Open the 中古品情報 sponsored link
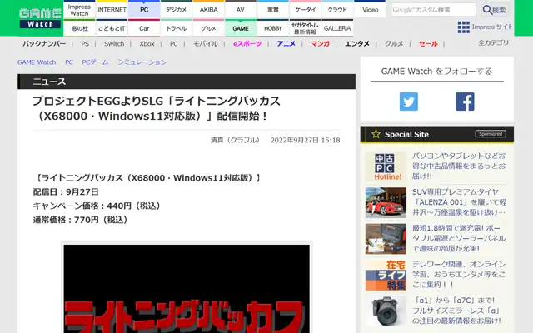Viewport: 533px width, 333px height. [x=459, y=166]
